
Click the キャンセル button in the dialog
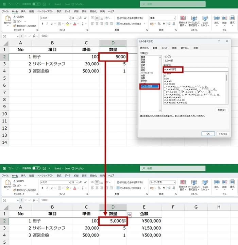[223, 134]
